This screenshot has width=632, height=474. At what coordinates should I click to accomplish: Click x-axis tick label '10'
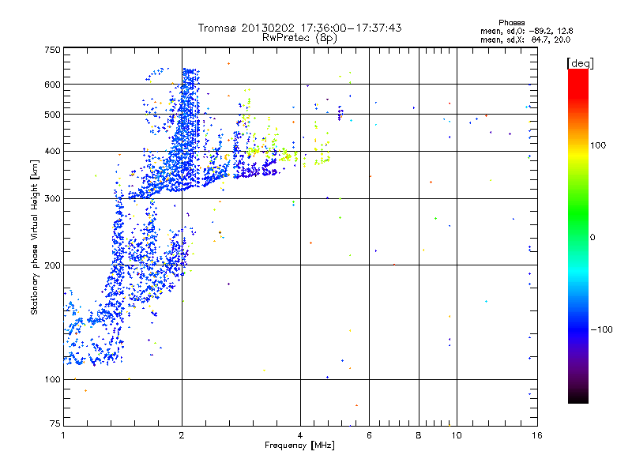[x=457, y=435]
